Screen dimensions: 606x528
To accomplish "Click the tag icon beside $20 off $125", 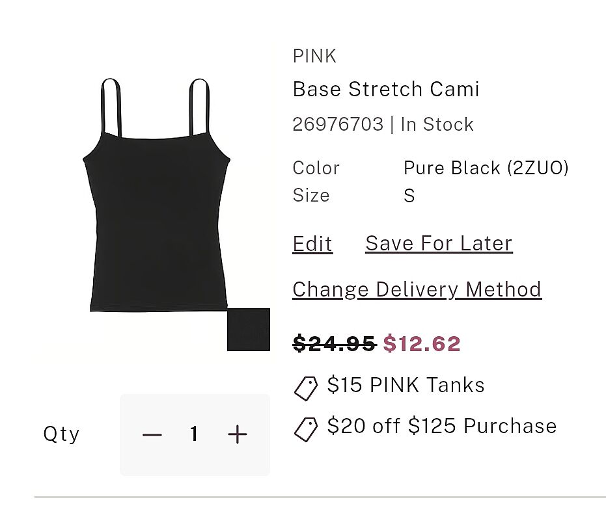I will pyautogui.click(x=306, y=429).
